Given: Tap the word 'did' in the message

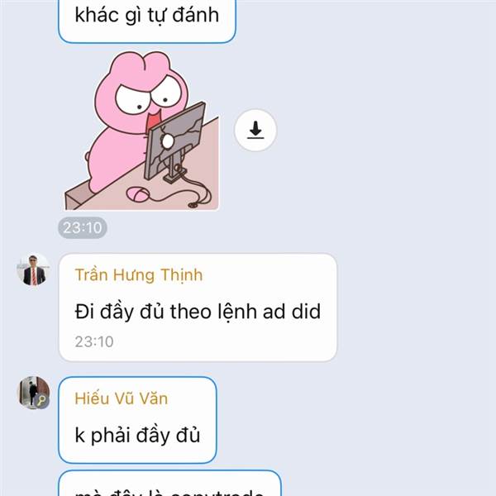Looking at the screenshot, I should coord(306,312).
